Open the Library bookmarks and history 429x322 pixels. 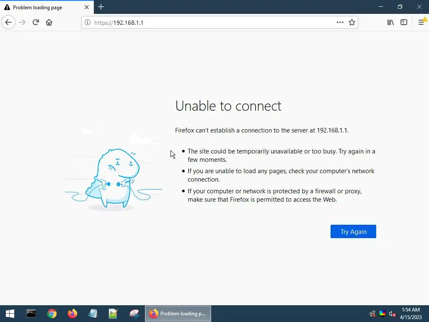390,23
